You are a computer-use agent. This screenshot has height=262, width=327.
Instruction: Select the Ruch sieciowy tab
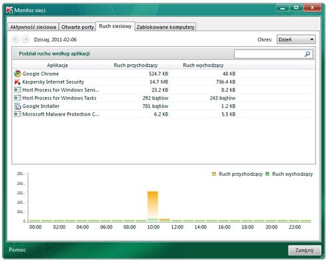point(115,26)
